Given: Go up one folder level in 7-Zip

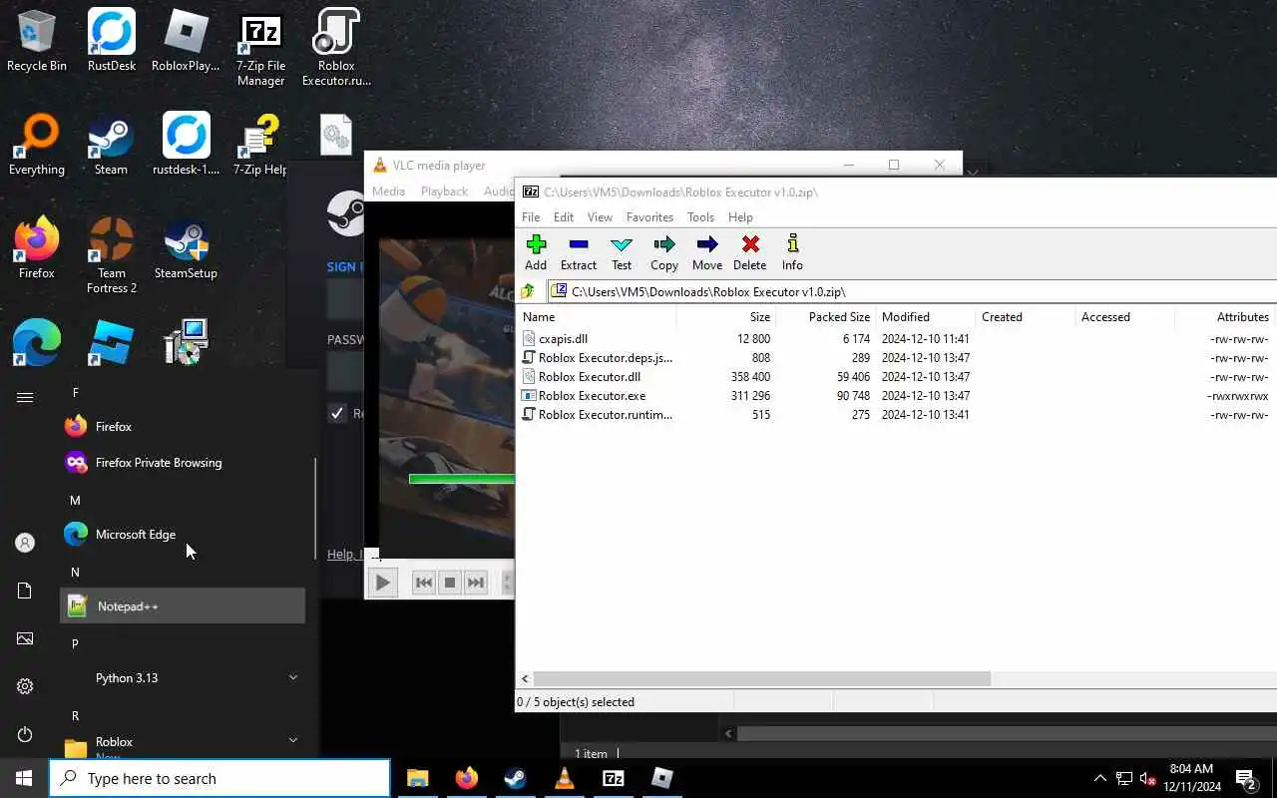Looking at the screenshot, I should coord(529,291).
